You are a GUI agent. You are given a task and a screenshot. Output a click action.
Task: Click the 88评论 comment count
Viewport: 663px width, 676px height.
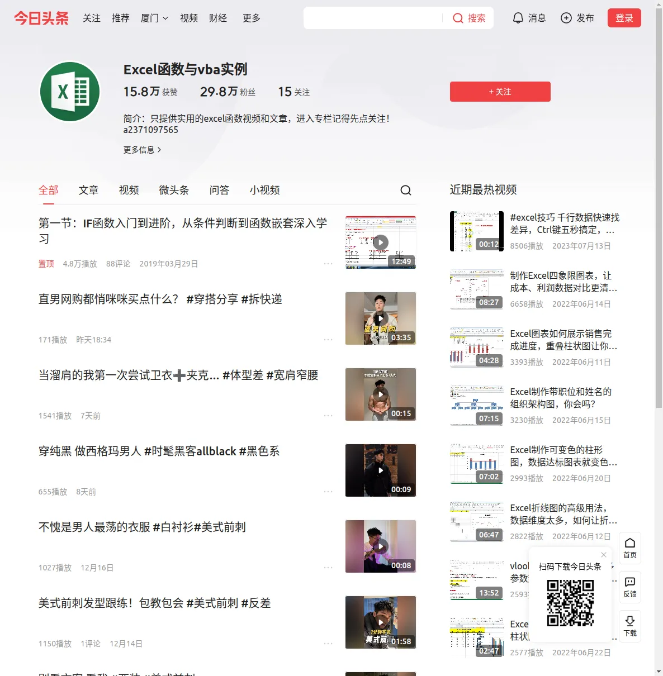(x=118, y=264)
